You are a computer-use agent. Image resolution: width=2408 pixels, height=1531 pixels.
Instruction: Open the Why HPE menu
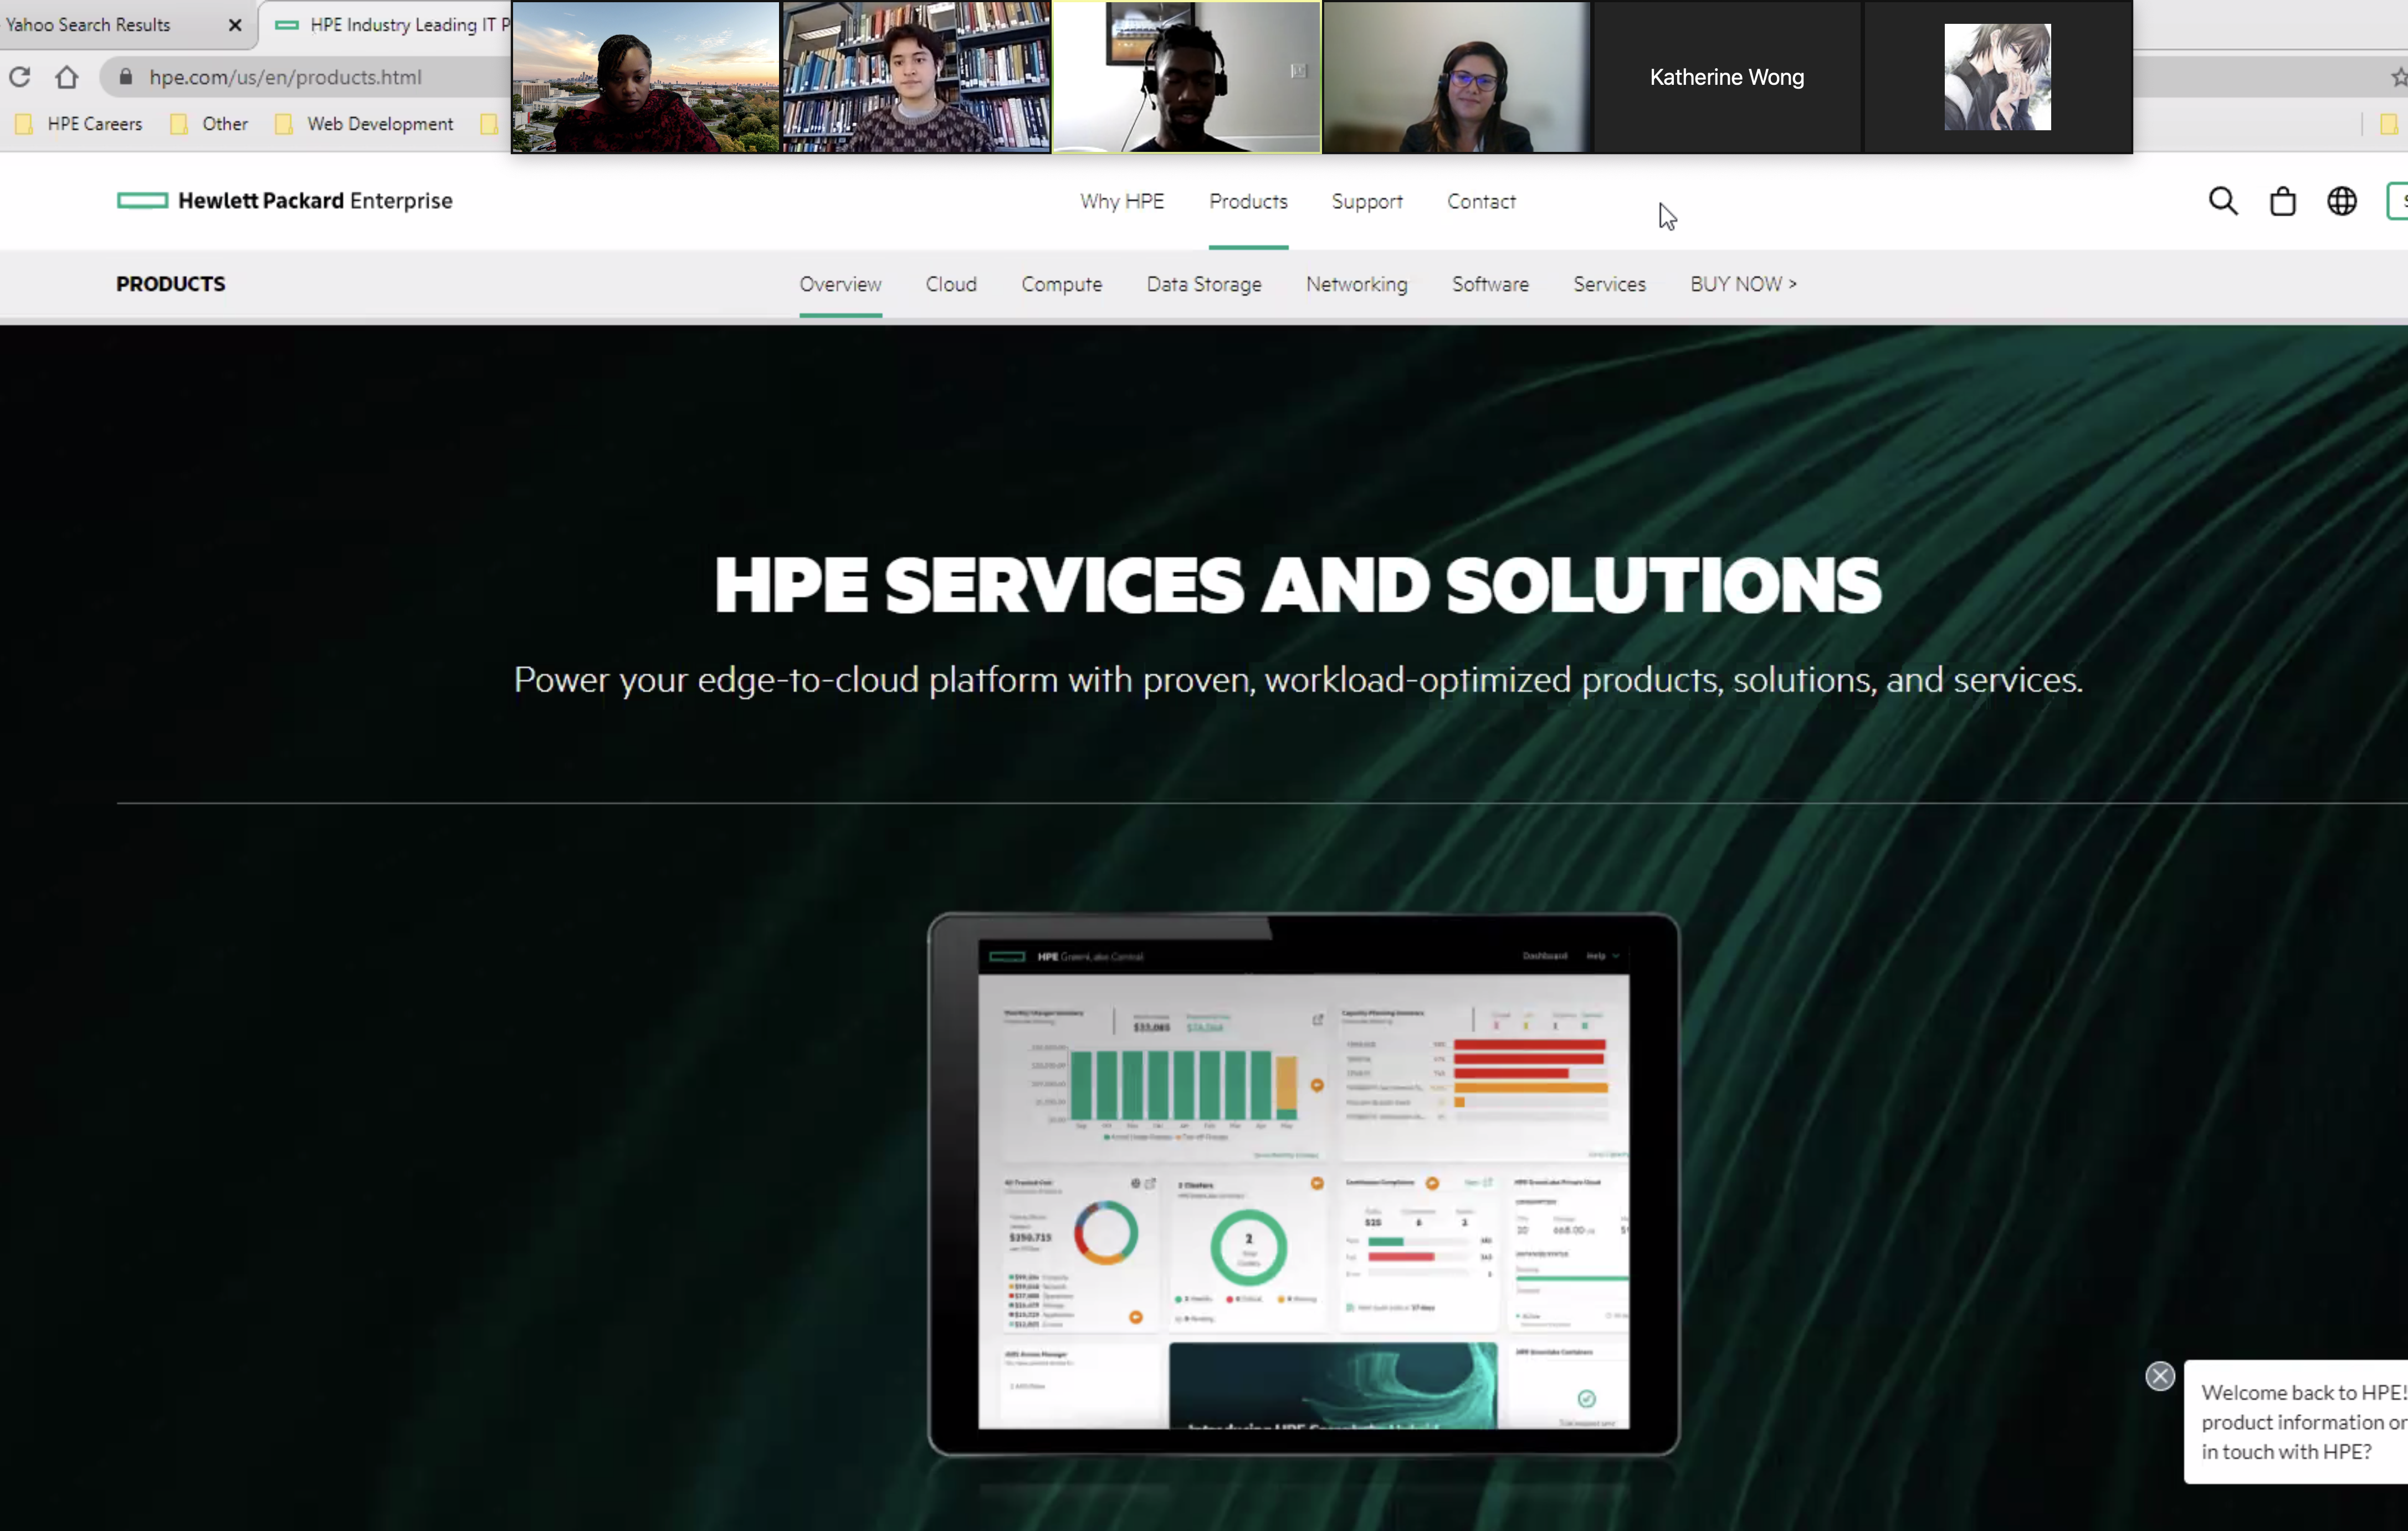pos(1122,201)
